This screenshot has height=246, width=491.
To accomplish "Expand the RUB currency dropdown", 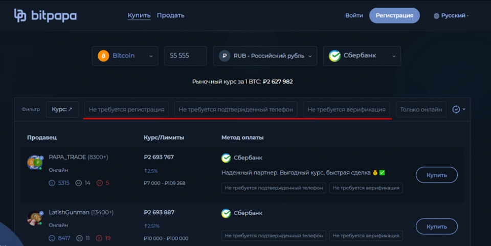I will pyautogui.click(x=265, y=56).
